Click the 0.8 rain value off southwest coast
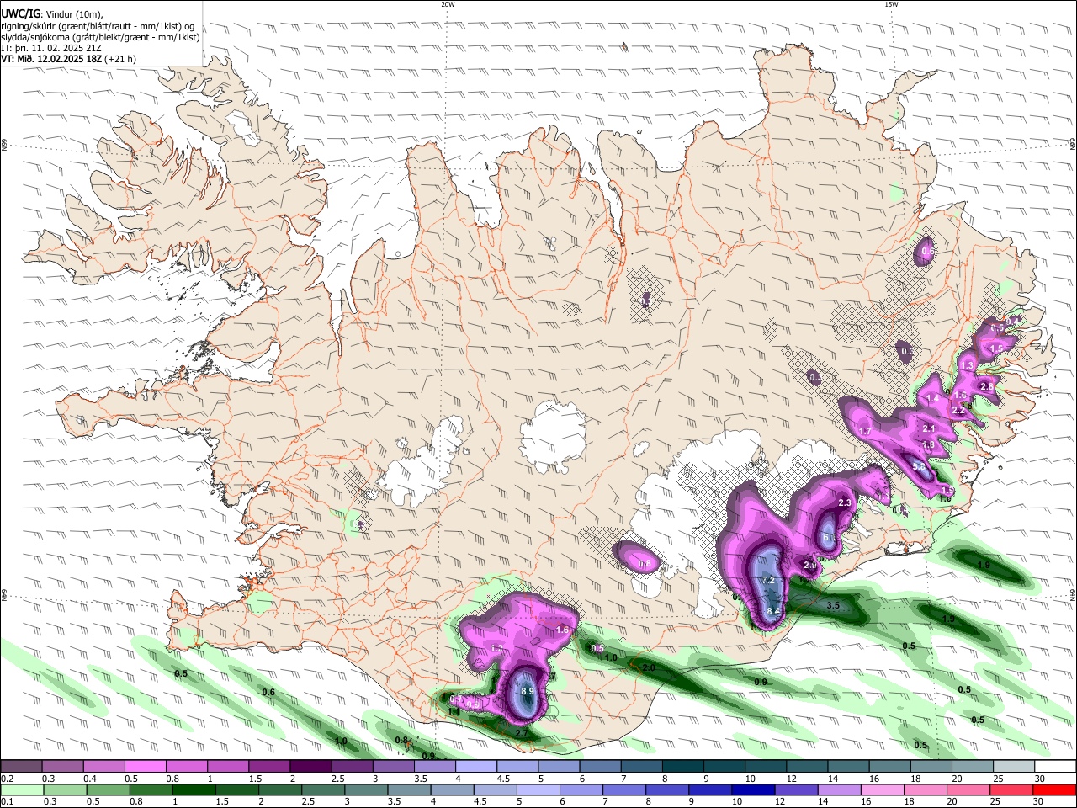The width and height of the screenshot is (1077, 808). [402, 740]
